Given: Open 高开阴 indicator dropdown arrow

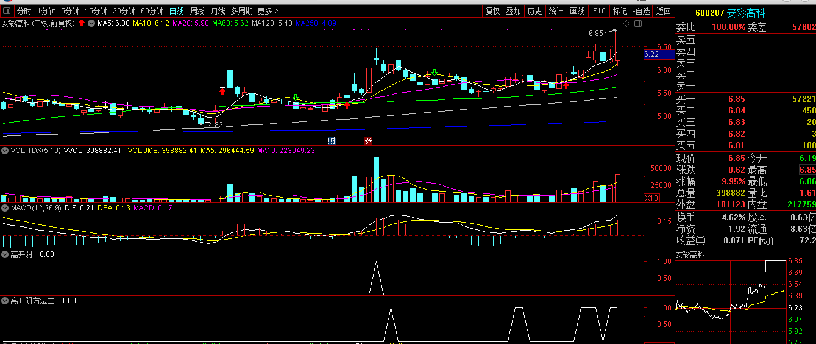Looking at the screenshot, I should [x=5, y=254].
